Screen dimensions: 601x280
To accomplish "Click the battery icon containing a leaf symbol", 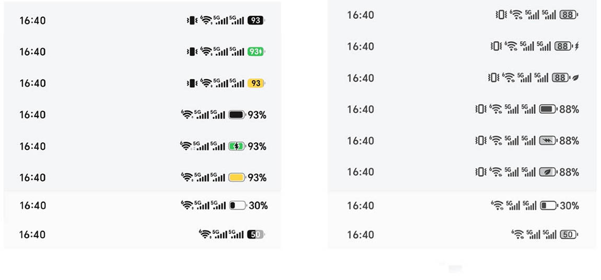I will [548, 172].
